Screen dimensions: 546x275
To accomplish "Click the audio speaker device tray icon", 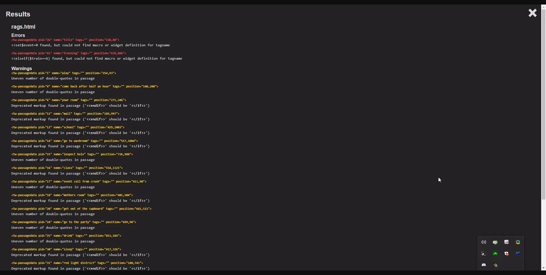I will tap(484, 254).
